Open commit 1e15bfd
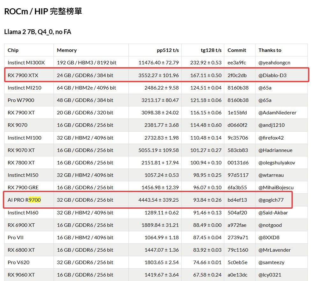The image size is (317, 281). coord(237,112)
